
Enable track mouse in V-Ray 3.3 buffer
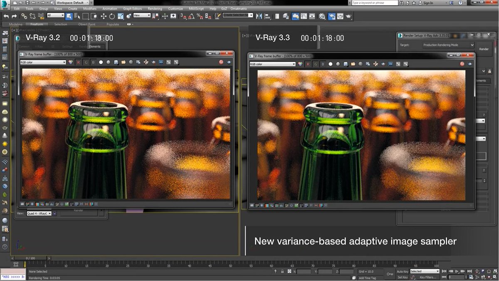376,64
